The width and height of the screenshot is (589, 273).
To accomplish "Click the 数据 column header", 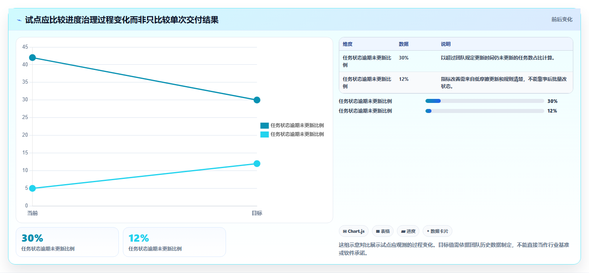I will (404, 44).
